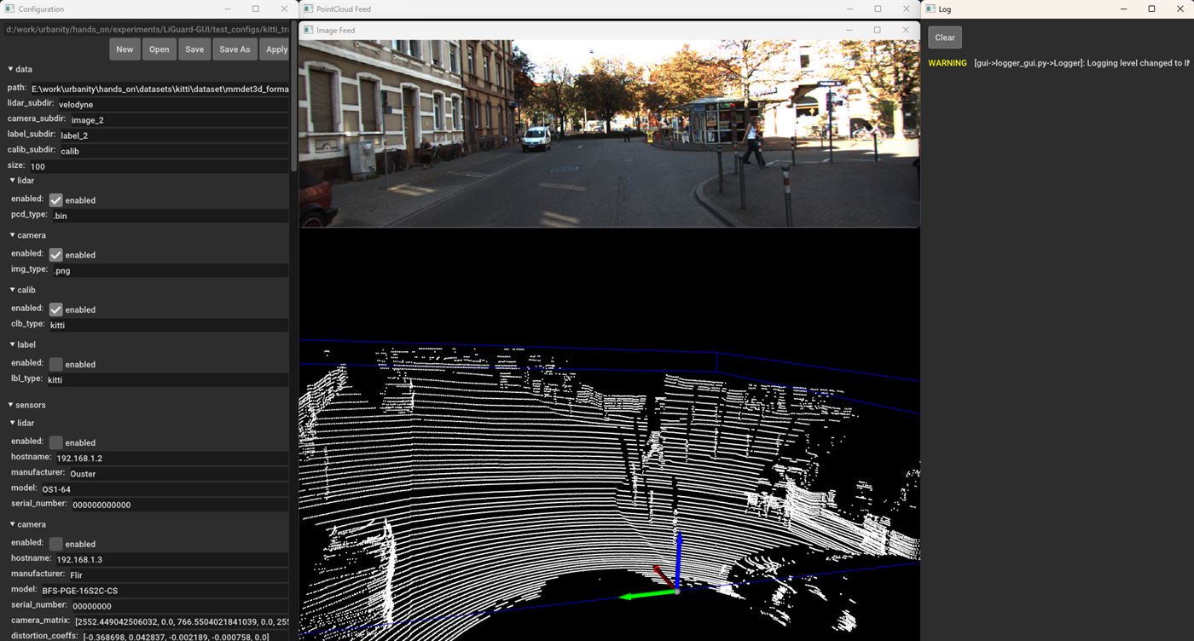Click the lidar_subdir field containing velodyne
Viewport: 1194px width, 641px height.
tap(172, 104)
